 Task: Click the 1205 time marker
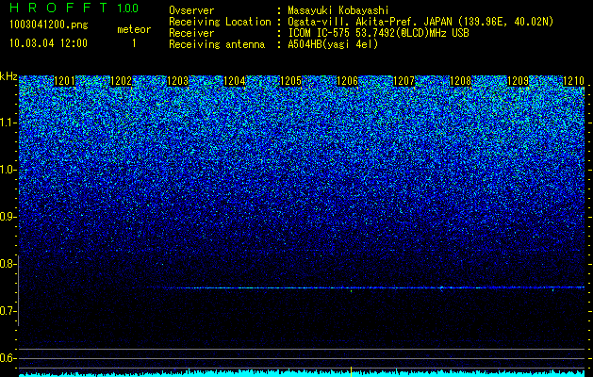(290, 81)
